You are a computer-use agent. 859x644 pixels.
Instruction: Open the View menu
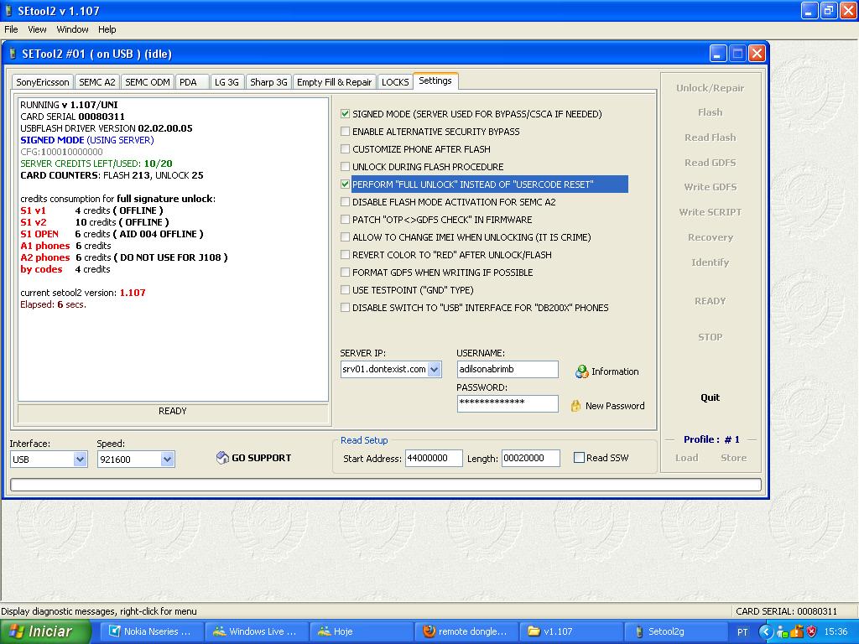tap(37, 29)
